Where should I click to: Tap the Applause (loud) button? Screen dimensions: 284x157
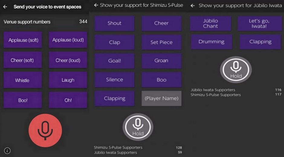pos(68,40)
